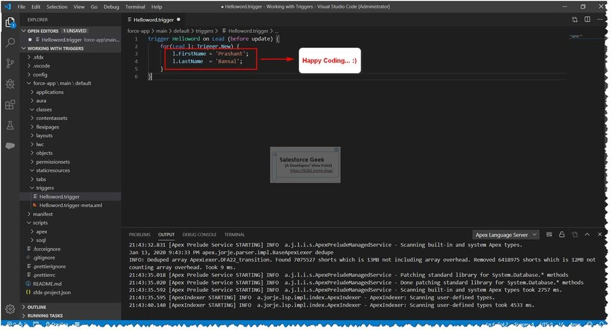The width and height of the screenshot is (611, 330).
Task: Select Apex Language Server output channel dropdown
Action: (x=506, y=235)
